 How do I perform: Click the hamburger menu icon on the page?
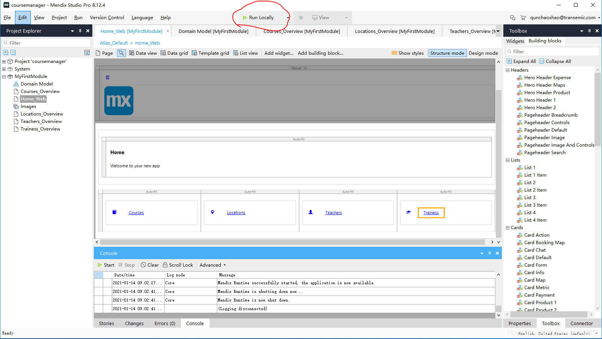pos(108,78)
